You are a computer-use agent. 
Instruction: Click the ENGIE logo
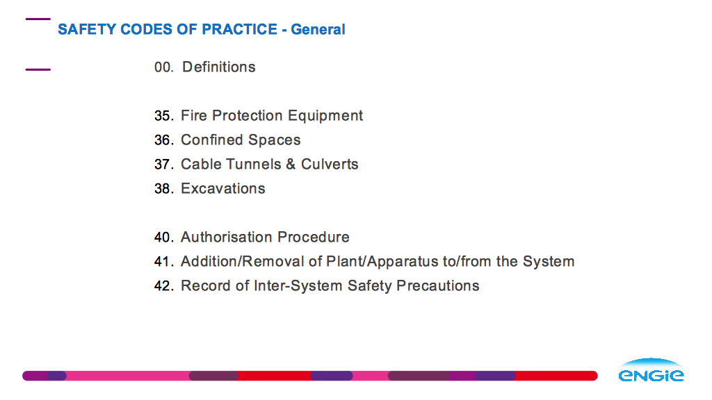(x=651, y=370)
